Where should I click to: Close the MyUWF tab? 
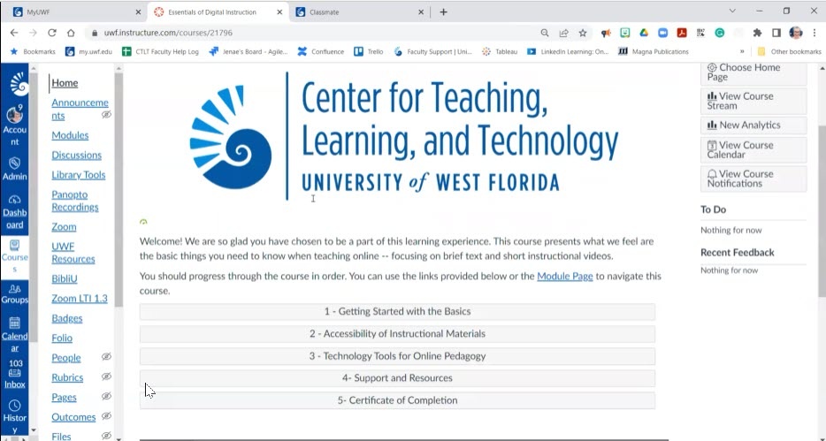point(138,11)
